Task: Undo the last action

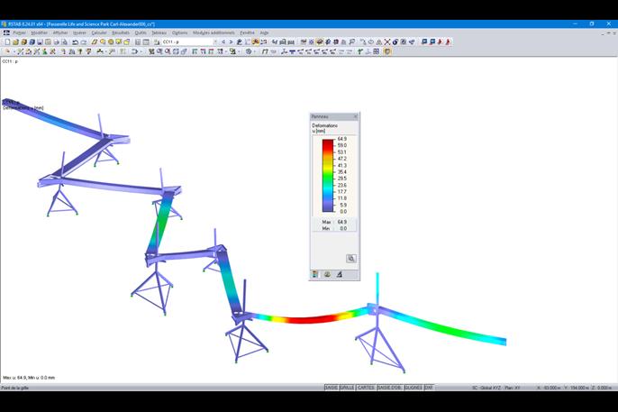Action: tap(75, 41)
